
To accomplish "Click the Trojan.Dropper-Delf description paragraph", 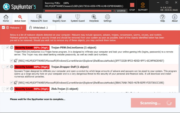I will point(95,74).
